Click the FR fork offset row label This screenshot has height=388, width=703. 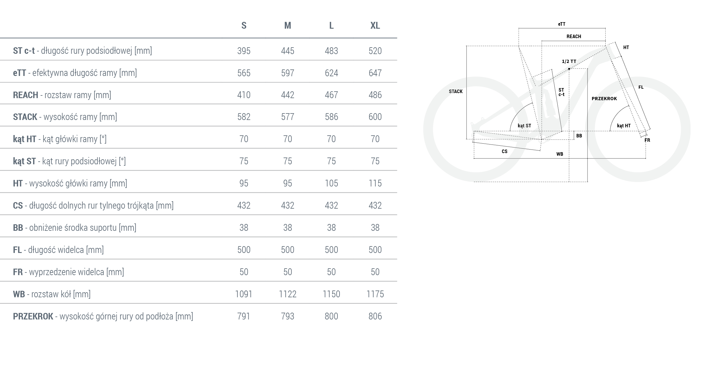[68, 272]
